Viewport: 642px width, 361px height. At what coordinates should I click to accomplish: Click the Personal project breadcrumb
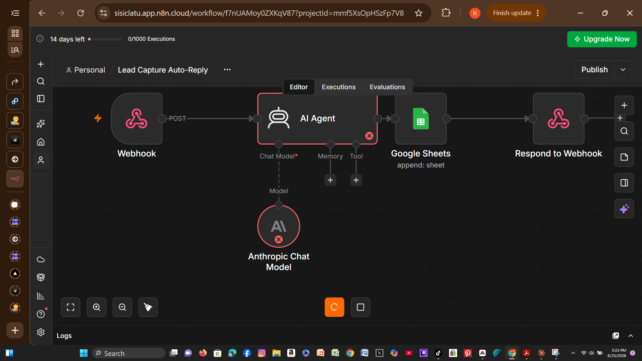pos(86,70)
